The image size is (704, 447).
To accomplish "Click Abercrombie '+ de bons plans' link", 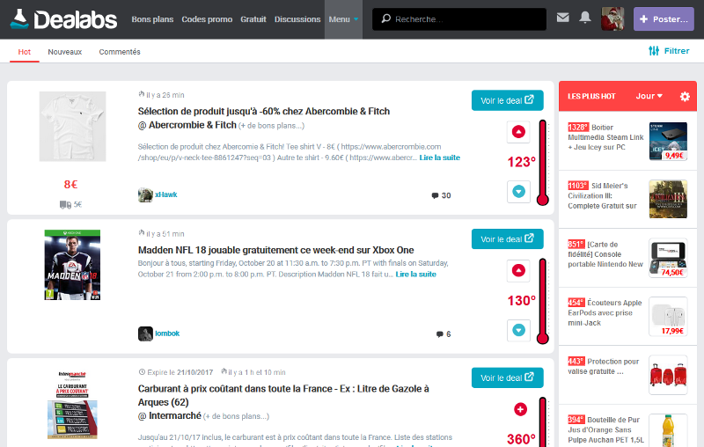I will coord(271,126).
